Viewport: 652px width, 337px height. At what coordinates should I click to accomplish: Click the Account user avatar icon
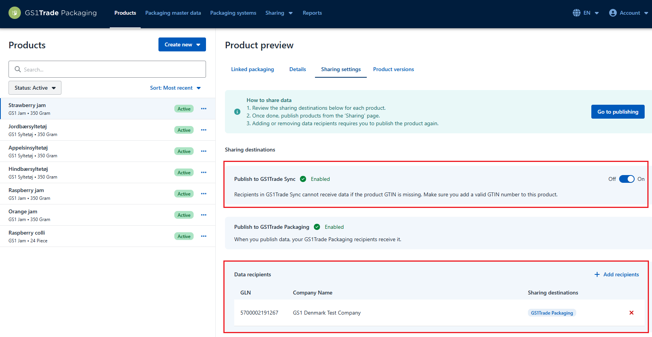(613, 13)
